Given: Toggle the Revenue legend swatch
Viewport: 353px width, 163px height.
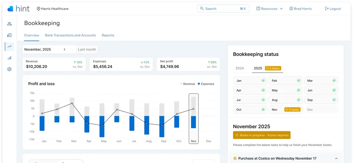Looking at the screenshot, I should coord(181,84).
